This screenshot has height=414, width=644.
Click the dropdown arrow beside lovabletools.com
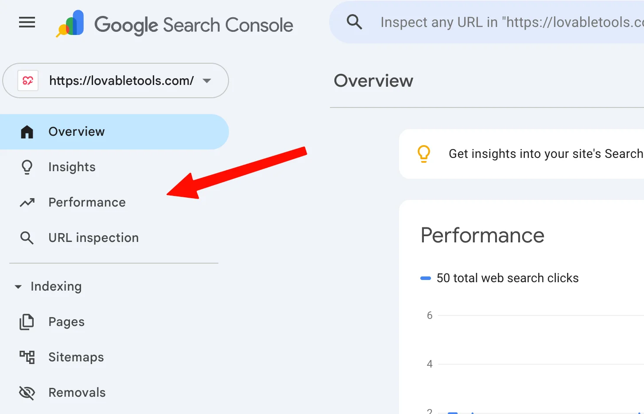click(206, 80)
